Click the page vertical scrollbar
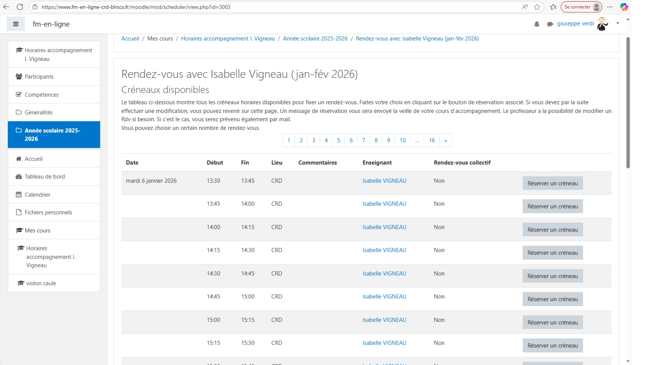 click(628, 103)
